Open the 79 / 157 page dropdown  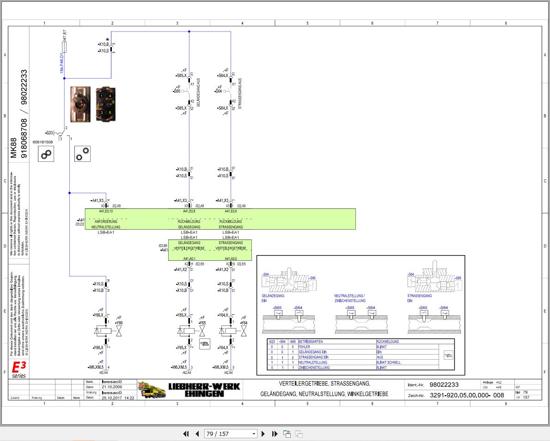click(x=254, y=434)
